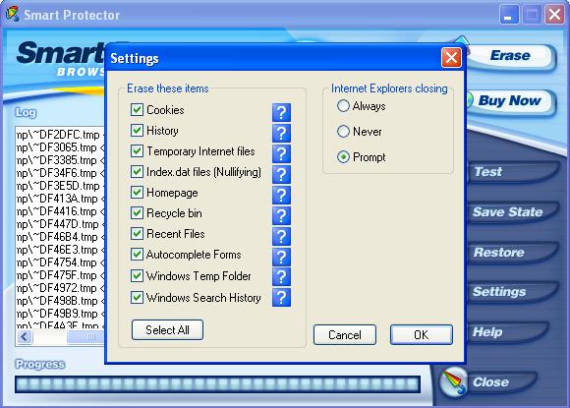The image size is (570, 408).
Task: Open help for Autocomplete Forms
Action: pyautogui.click(x=281, y=258)
